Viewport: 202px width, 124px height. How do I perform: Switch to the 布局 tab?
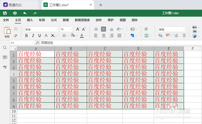(x=42, y=20)
